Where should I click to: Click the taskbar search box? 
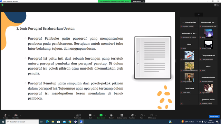pyautogui.click(x=22, y=122)
